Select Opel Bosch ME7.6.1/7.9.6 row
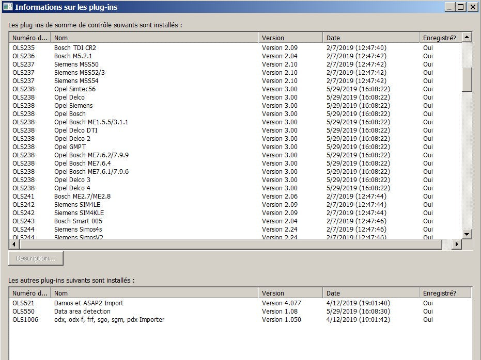This screenshot has height=360, width=481. 235,172
